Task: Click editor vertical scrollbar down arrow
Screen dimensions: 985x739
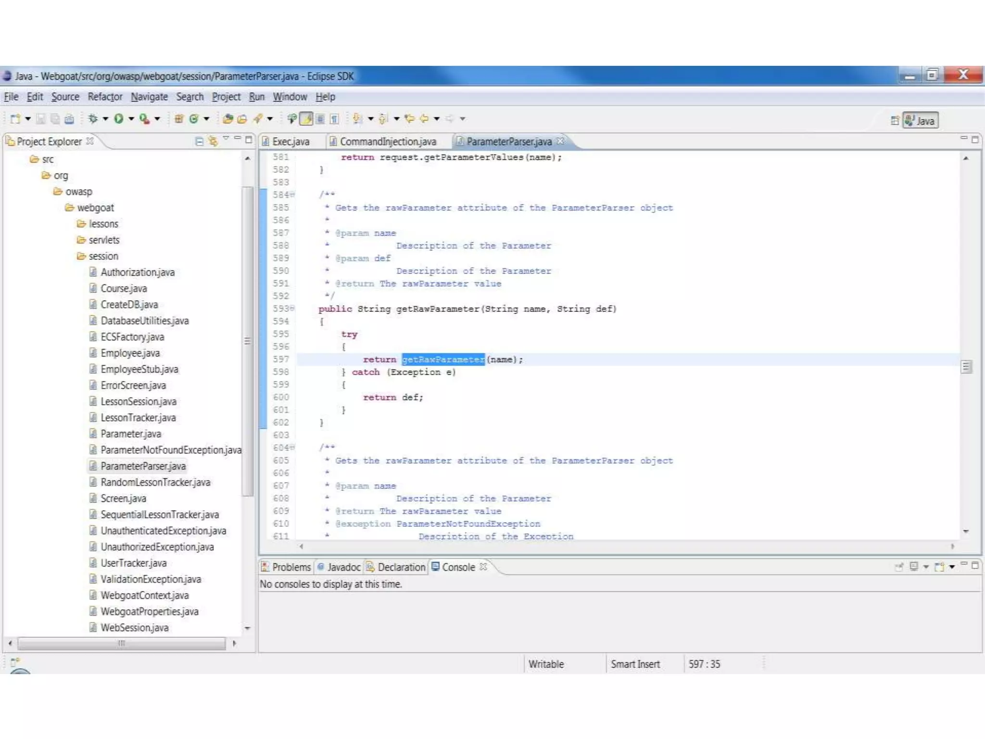Action: pos(966,531)
